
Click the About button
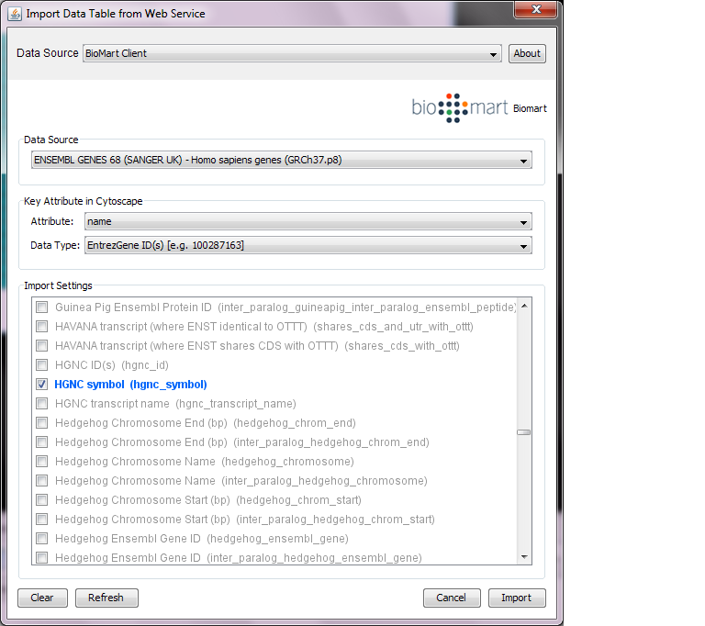tap(527, 53)
